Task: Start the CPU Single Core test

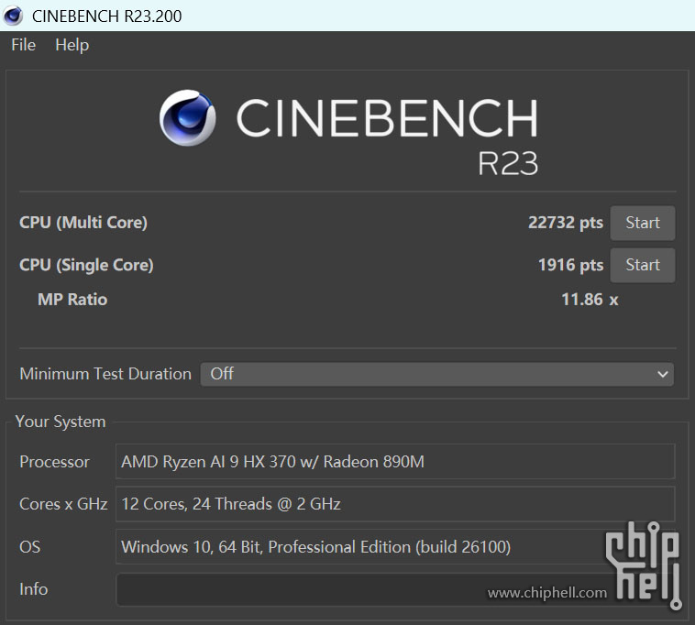Action: [642, 265]
